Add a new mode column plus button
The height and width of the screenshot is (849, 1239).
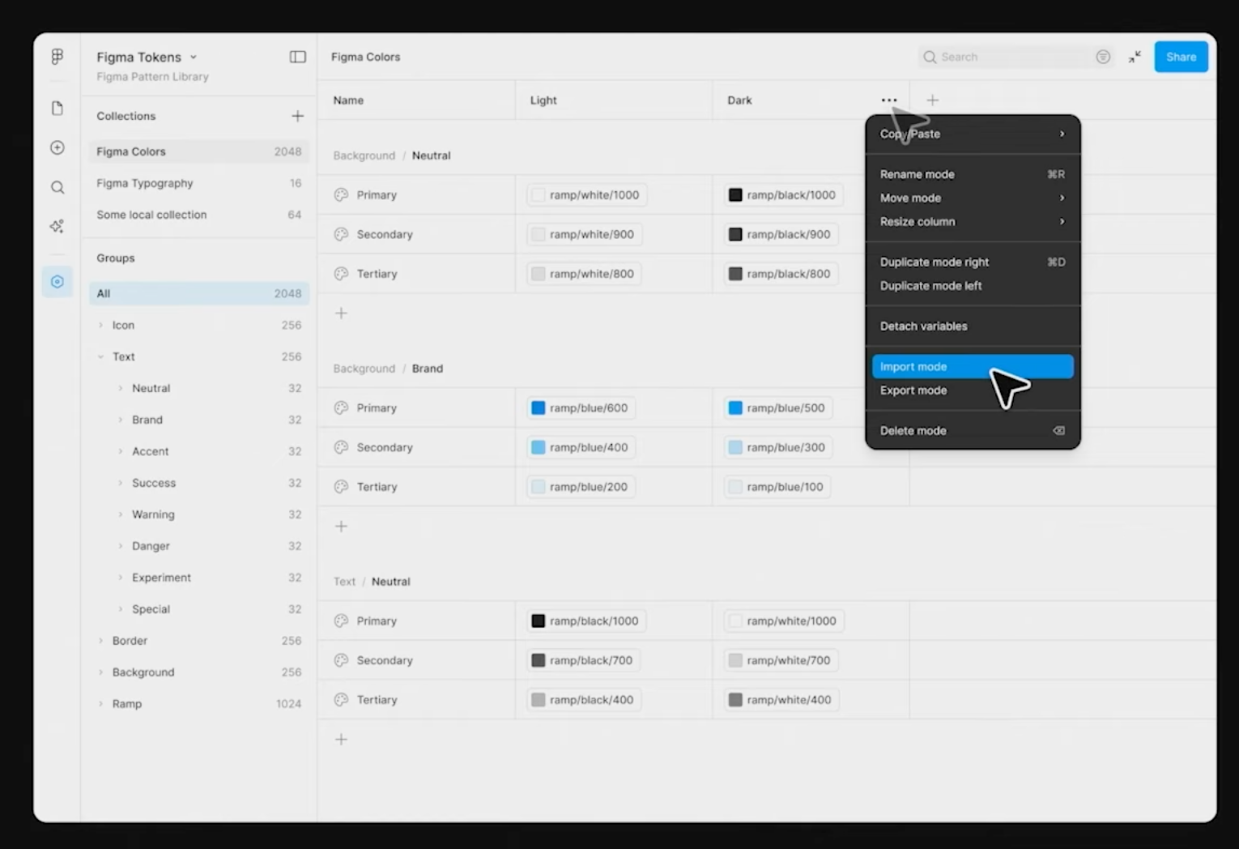(x=932, y=100)
